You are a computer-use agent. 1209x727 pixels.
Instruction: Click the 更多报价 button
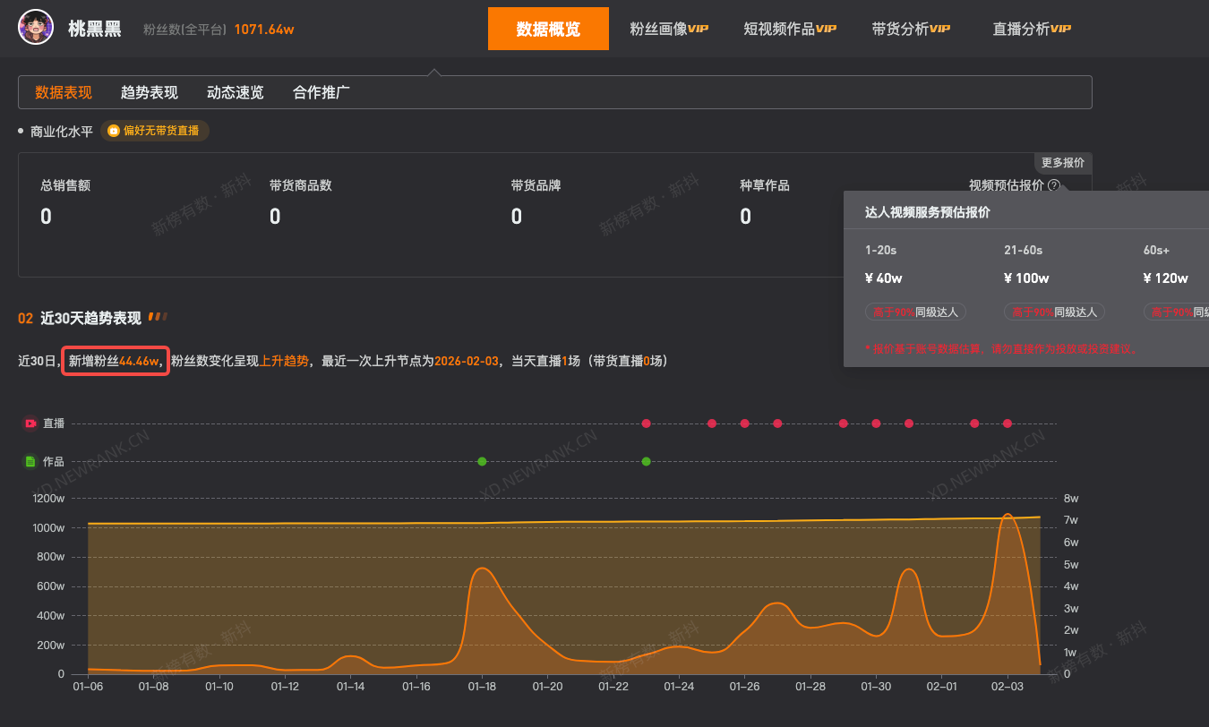pyautogui.click(x=1063, y=162)
